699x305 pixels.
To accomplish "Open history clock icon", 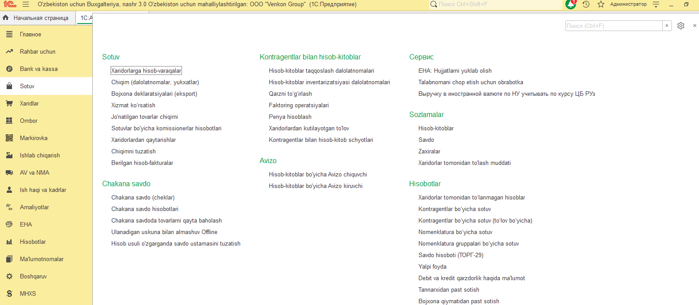I will click(x=586, y=4).
